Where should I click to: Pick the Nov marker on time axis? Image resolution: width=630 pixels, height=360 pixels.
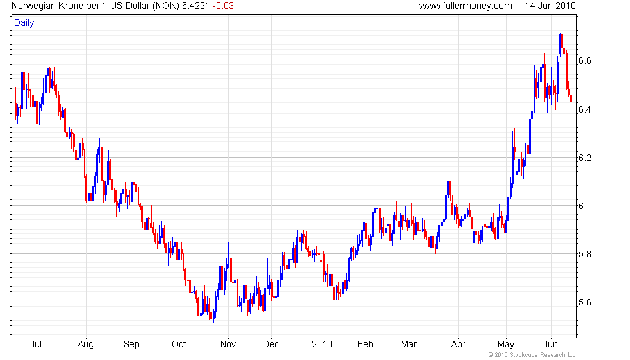point(228,344)
